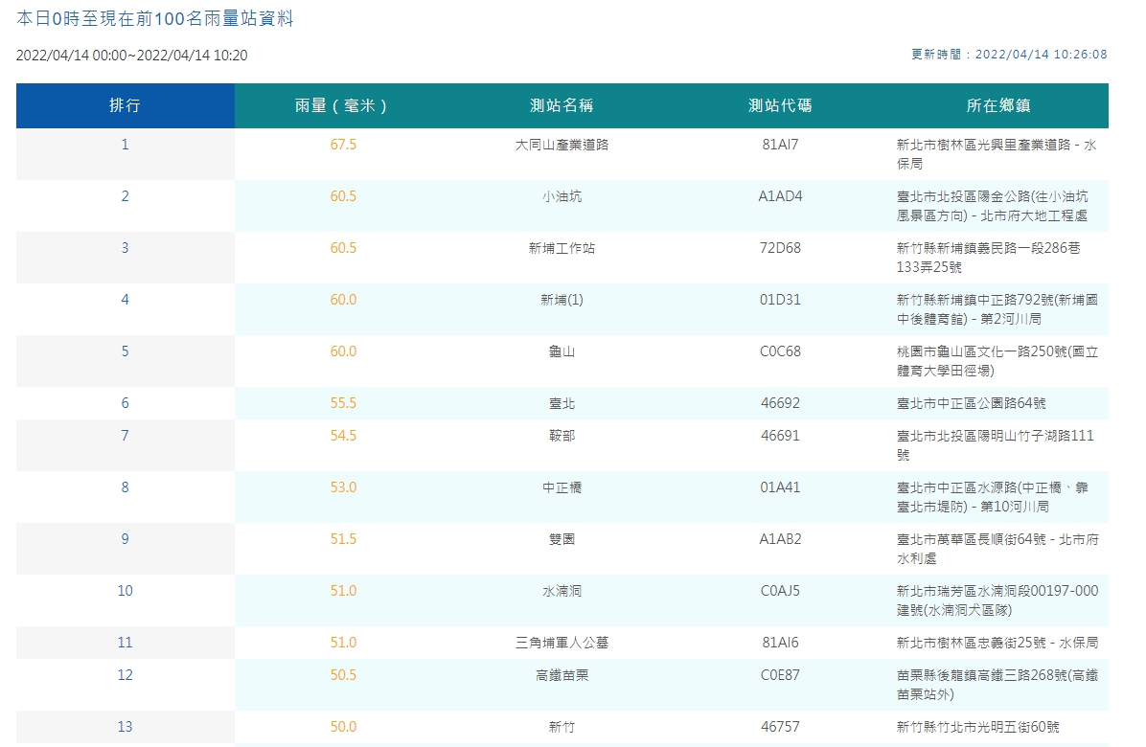Click rank number 1
Screen dimensions: 1146x747
coord(125,145)
